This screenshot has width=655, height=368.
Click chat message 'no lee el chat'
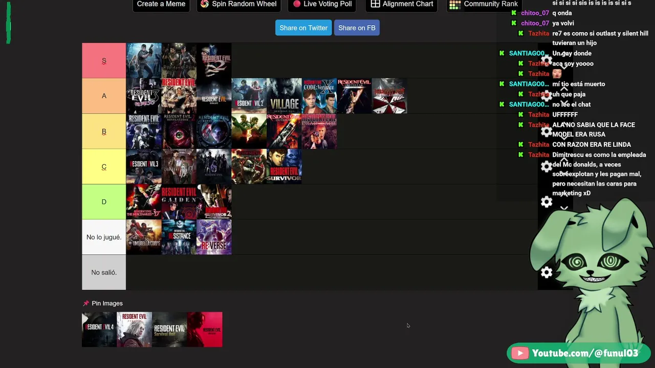tap(571, 104)
